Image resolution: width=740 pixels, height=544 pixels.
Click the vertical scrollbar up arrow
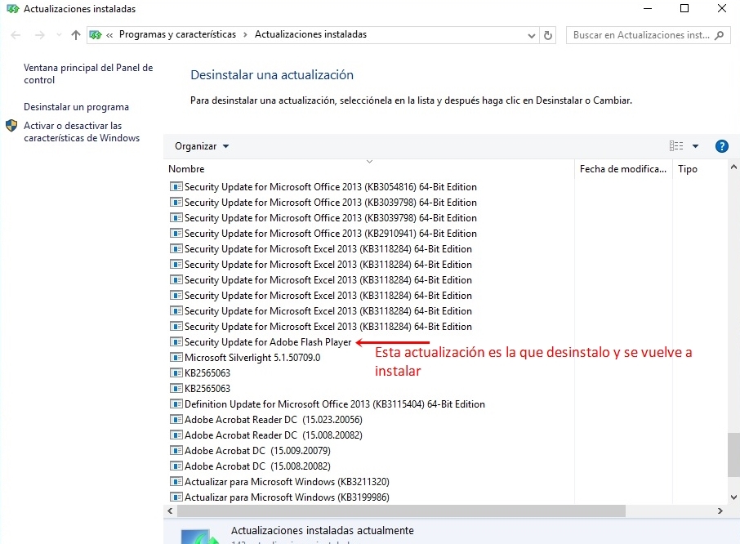[733, 167]
